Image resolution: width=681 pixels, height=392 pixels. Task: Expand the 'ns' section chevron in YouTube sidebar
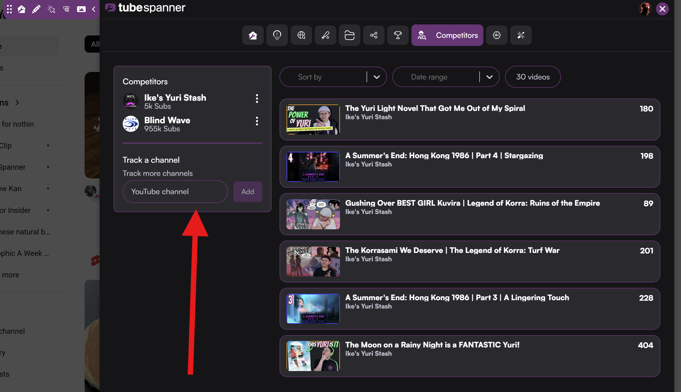[17, 103]
